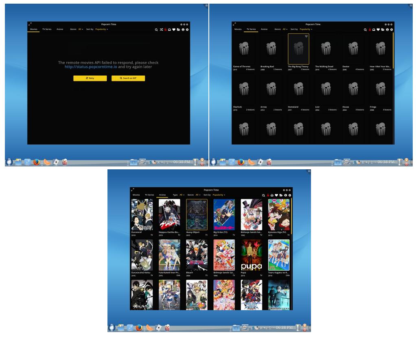Open the Kyousou Giga (TV) poster
This screenshot has width=416, height=337.
coord(278,214)
